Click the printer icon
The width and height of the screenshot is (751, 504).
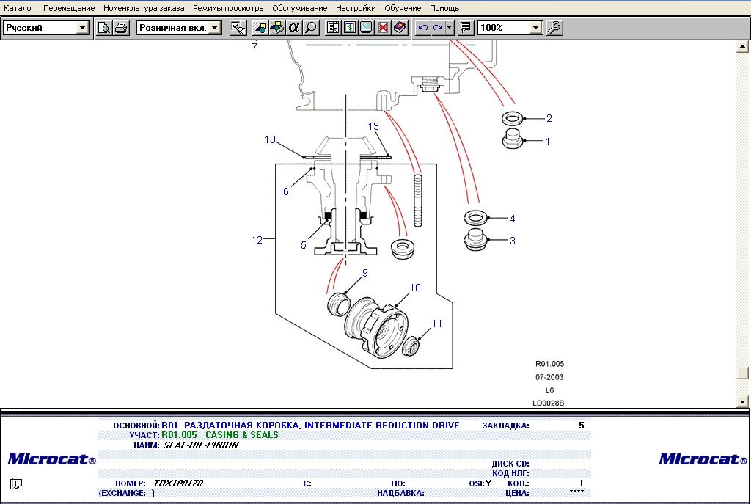point(121,28)
